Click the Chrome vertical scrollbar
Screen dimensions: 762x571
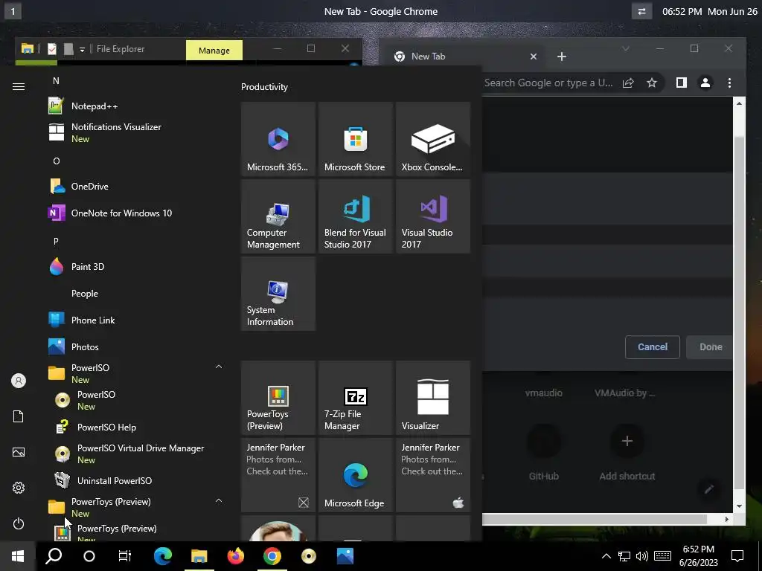[739, 312]
